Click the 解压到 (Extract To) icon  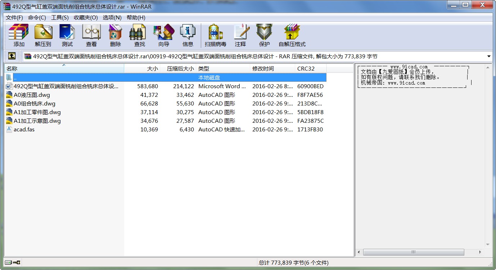click(43, 35)
